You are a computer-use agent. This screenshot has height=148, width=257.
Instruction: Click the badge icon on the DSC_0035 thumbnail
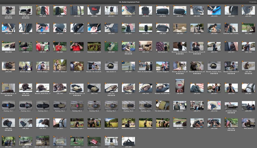click(x=3, y=42)
